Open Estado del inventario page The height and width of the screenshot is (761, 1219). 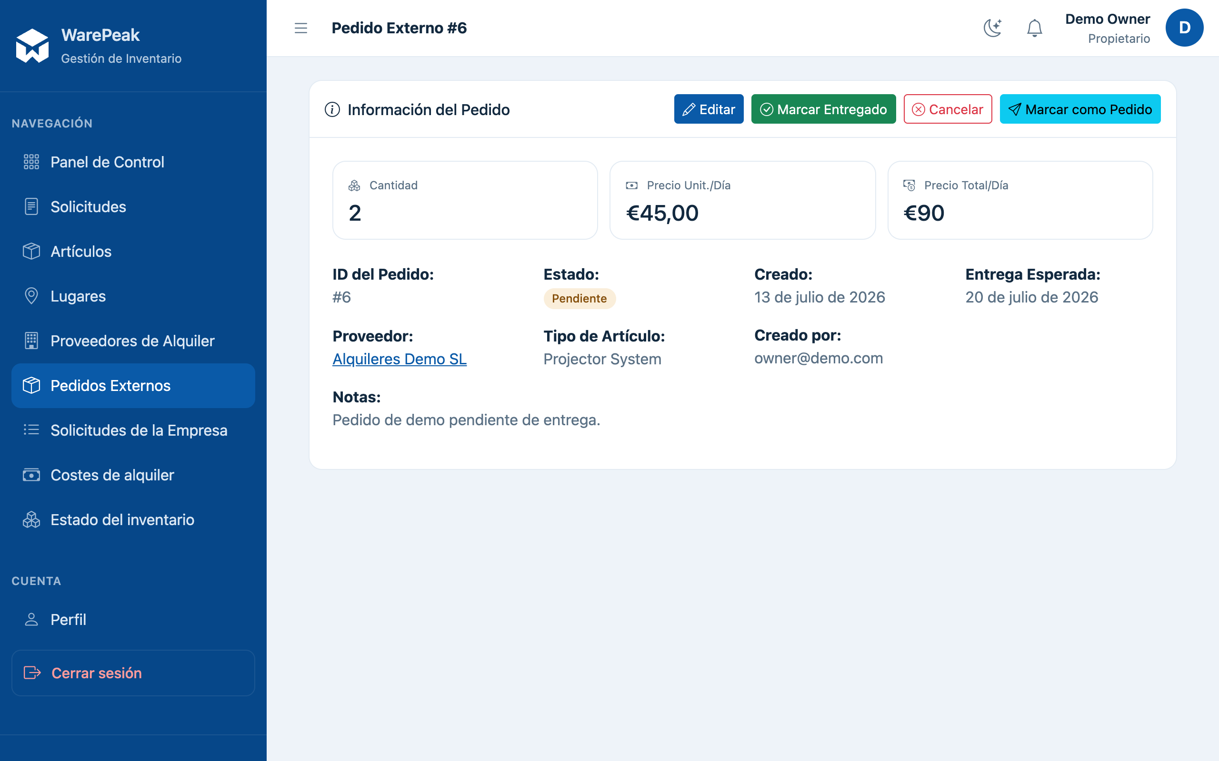click(133, 519)
